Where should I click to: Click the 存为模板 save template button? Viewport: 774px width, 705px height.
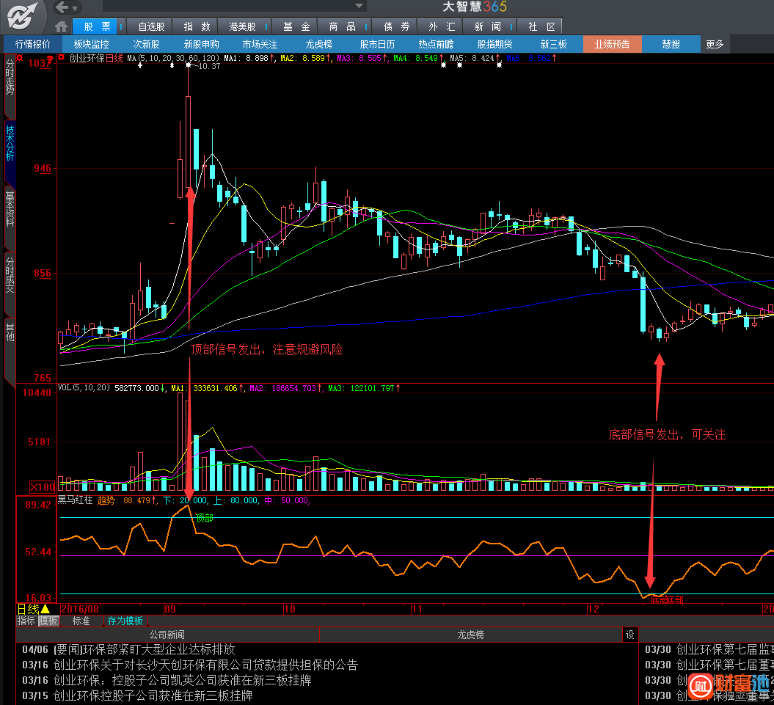click(x=125, y=621)
